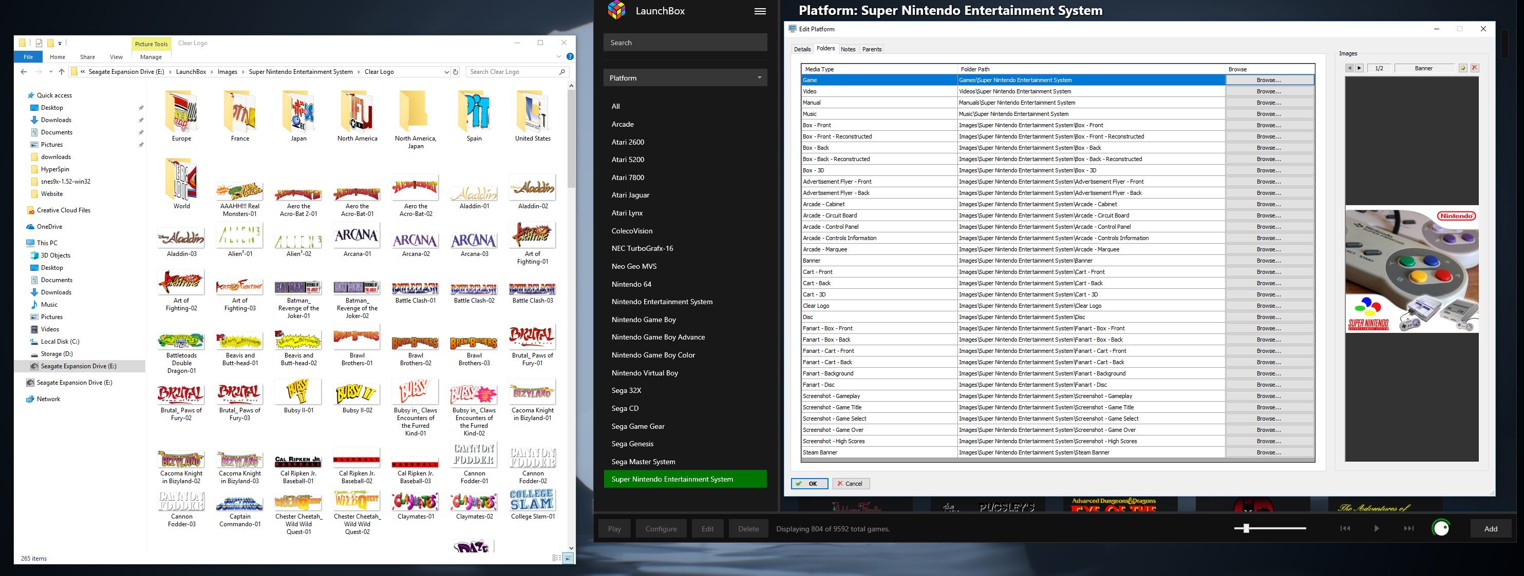Click chevron after LaunchBox in address path
This screenshot has width=1524, height=576.
[x=212, y=71]
